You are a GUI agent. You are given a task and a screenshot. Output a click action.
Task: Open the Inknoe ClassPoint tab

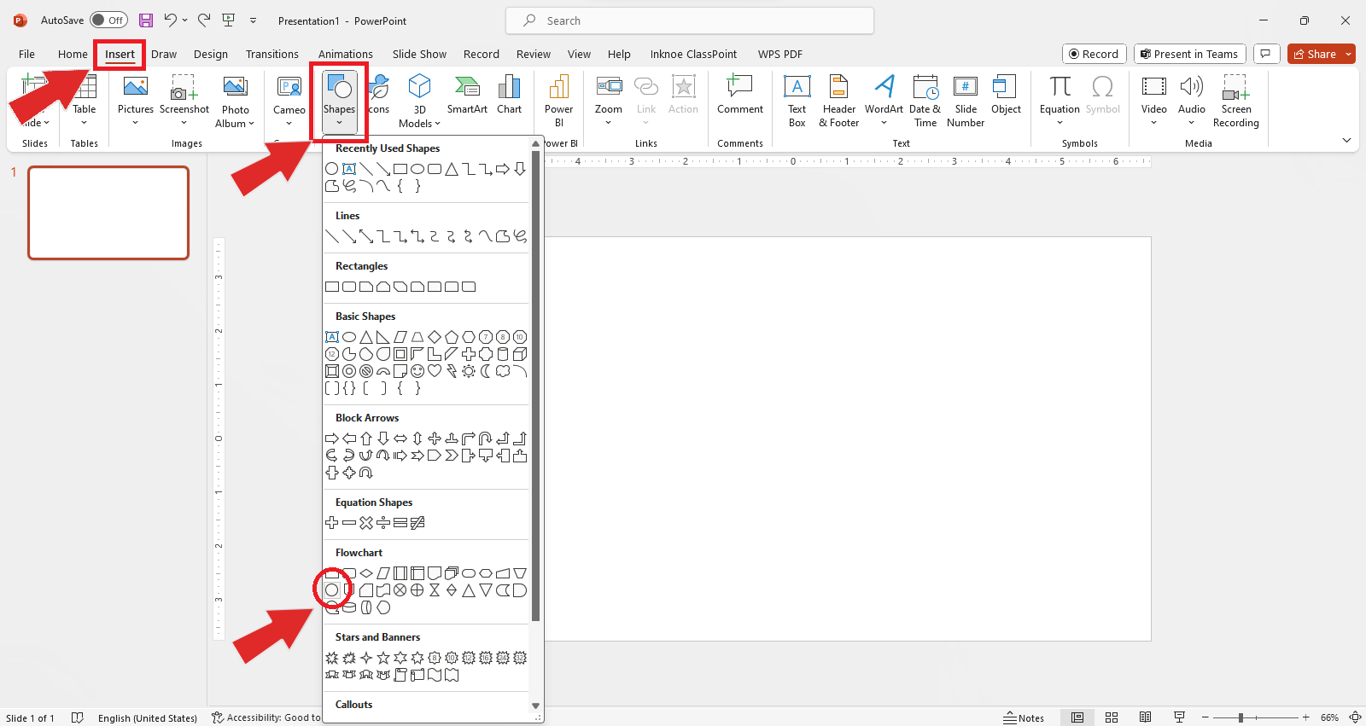pyautogui.click(x=693, y=54)
